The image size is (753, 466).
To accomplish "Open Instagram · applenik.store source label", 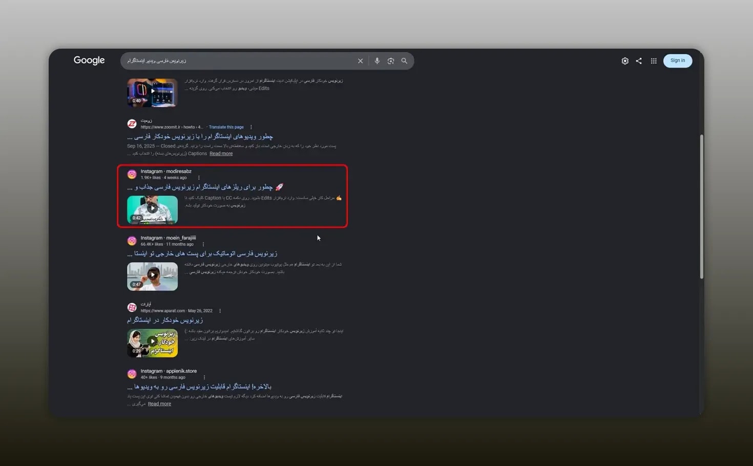I will pyautogui.click(x=169, y=371).
